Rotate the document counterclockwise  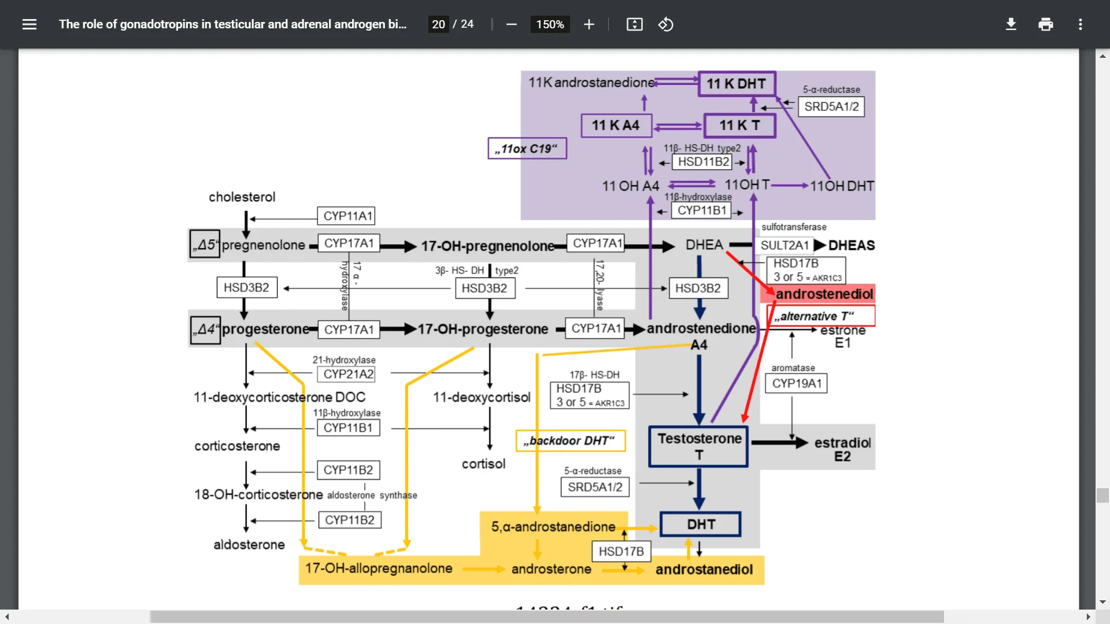click(665, 24)
